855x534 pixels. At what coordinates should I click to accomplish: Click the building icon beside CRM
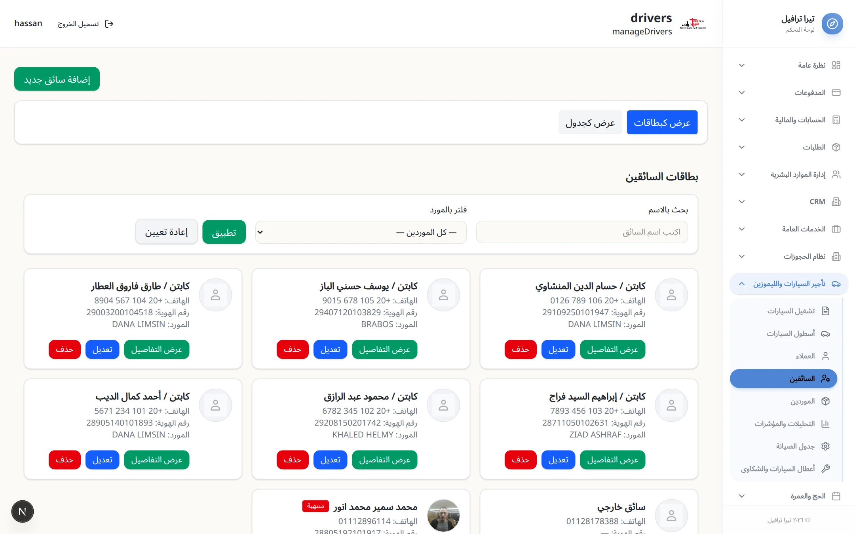coord(836,202)
